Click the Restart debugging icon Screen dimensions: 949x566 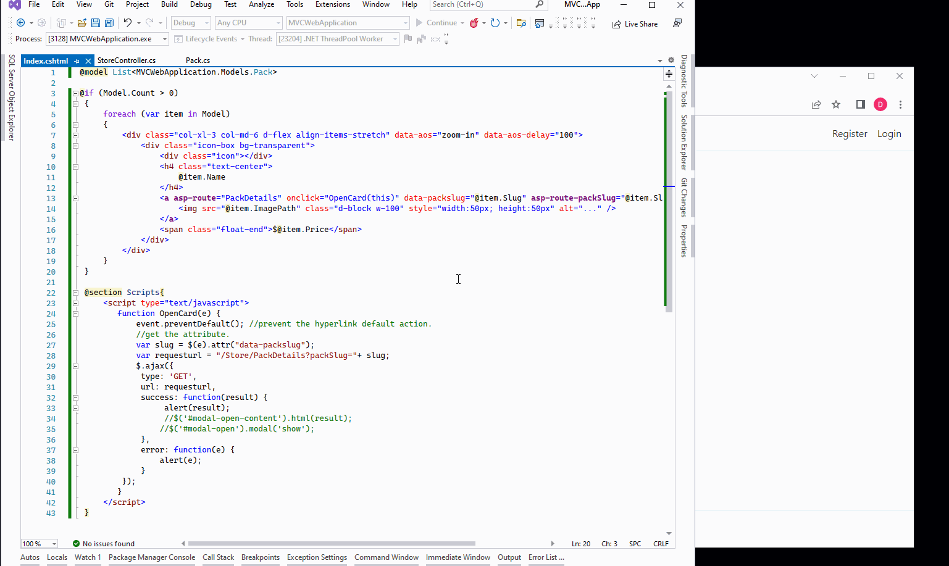pos(495,23)
